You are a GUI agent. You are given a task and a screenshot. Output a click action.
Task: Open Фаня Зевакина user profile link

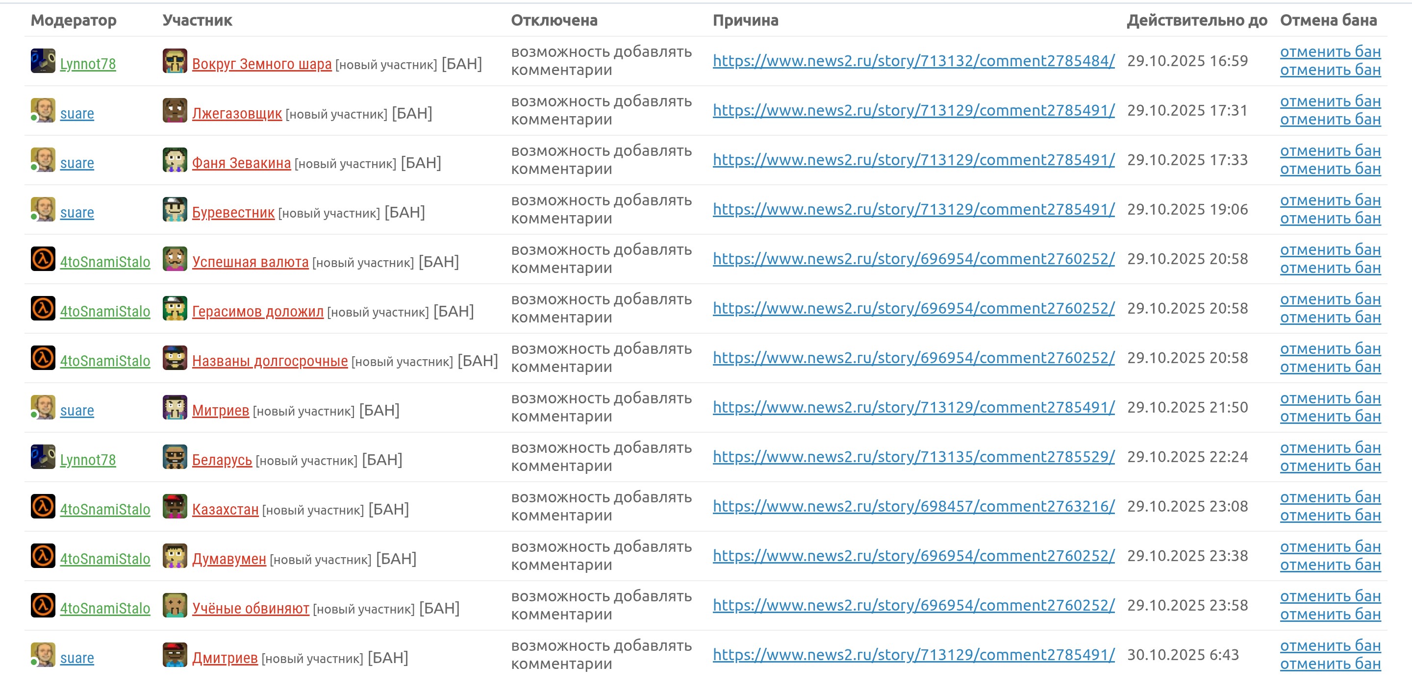click(x=241, y=163)
